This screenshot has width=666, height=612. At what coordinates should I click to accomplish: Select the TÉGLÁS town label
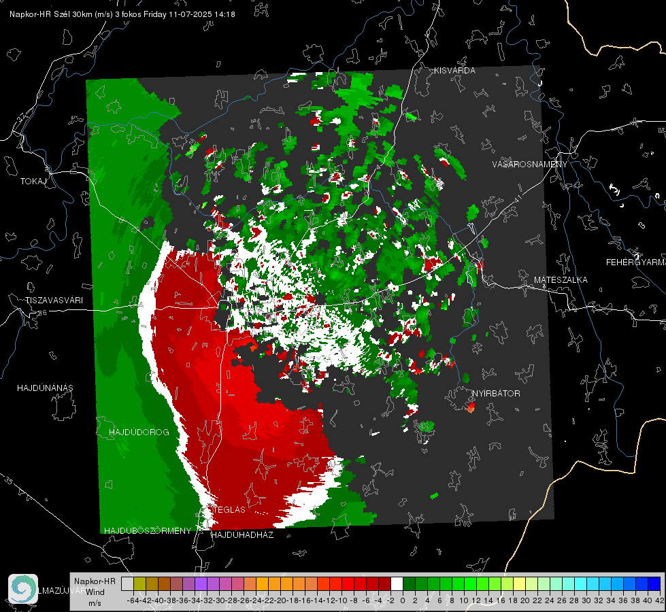[229, 509]
